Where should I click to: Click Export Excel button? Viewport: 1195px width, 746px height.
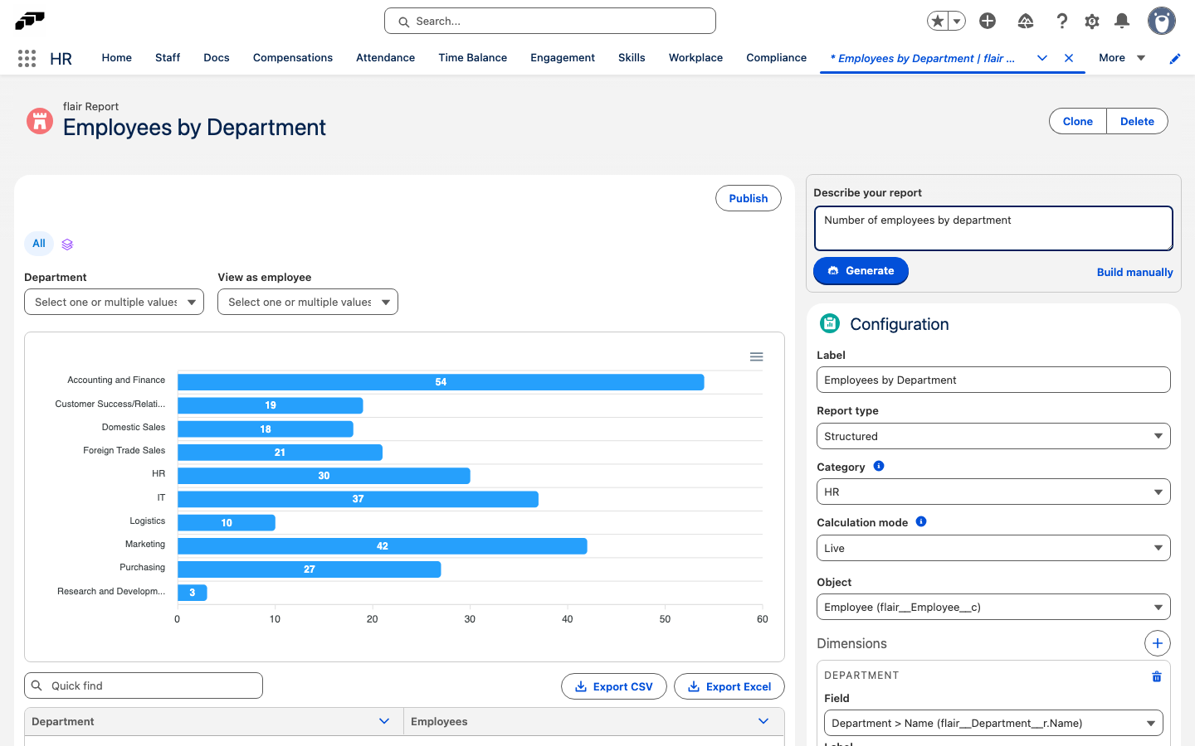tap(729, 686)
